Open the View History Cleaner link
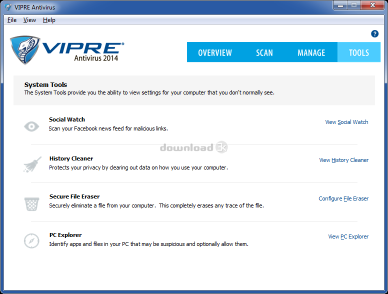The width and height of the screenshot is (388, 294). (343, 160)
